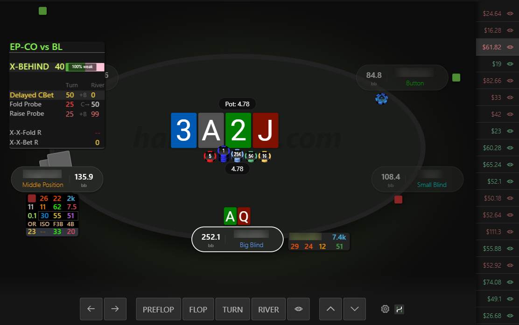519x325 pixels.
Task: Click the red square in Middle Position HUD
Action: click(x=32, y=198)
